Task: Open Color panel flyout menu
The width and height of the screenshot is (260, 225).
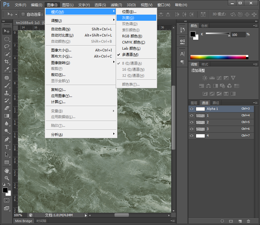Action: [255, 25]
